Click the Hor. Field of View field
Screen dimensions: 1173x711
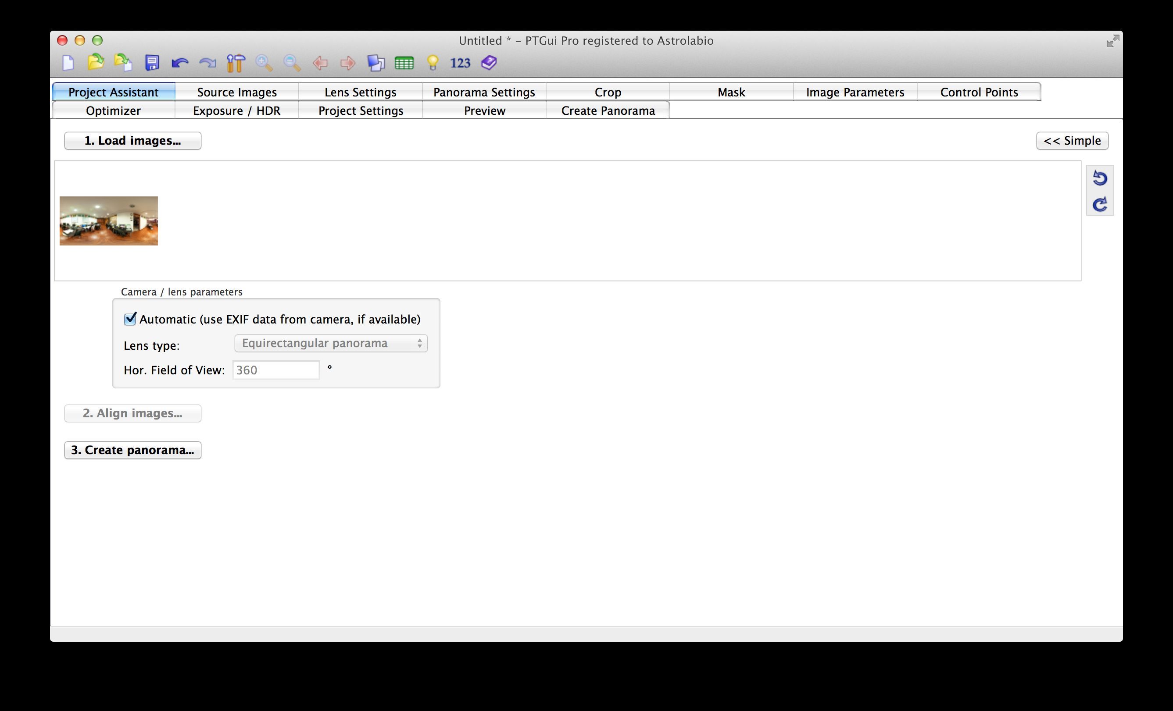point(276,370)
